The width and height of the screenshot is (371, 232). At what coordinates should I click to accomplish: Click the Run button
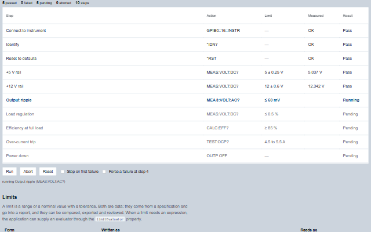(9, 172)
